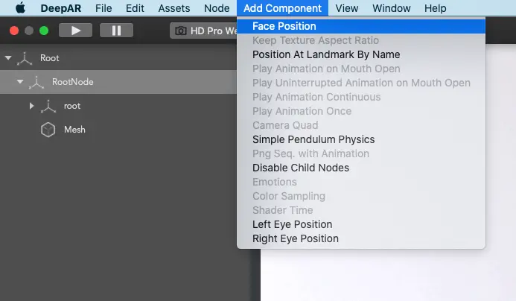This screenshot has width=516, height=301.
Task: Open the Assets menu
Action: [x=174, y=8]
